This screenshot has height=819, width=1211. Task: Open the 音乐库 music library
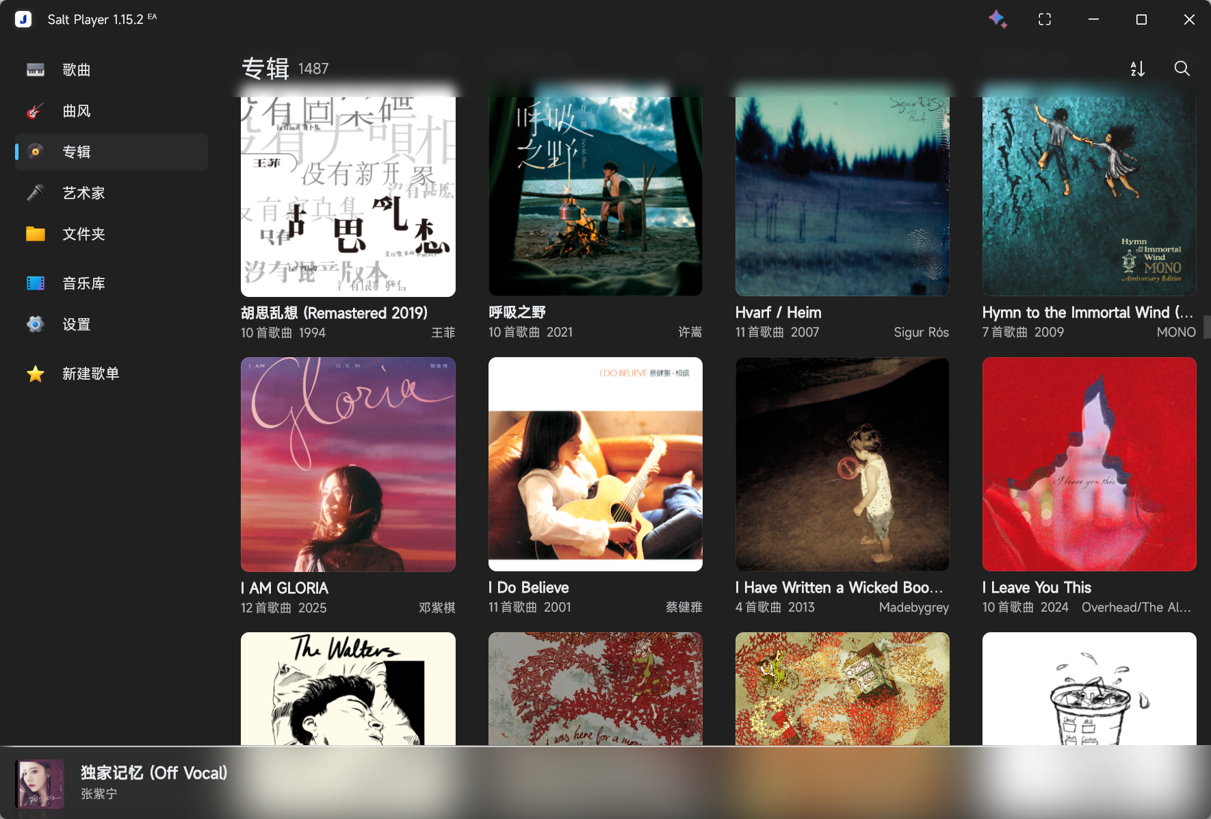[112, 283]
